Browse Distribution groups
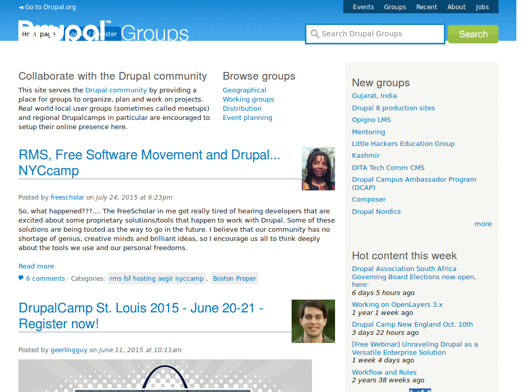This screenshot has width=523, height=392. click(x=242, y=108)
